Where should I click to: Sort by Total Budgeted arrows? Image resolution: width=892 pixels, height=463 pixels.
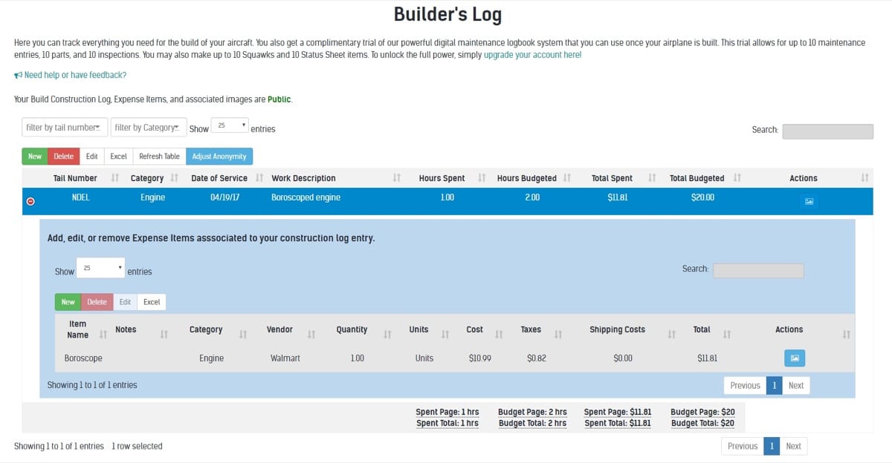(x=737, y=178)
